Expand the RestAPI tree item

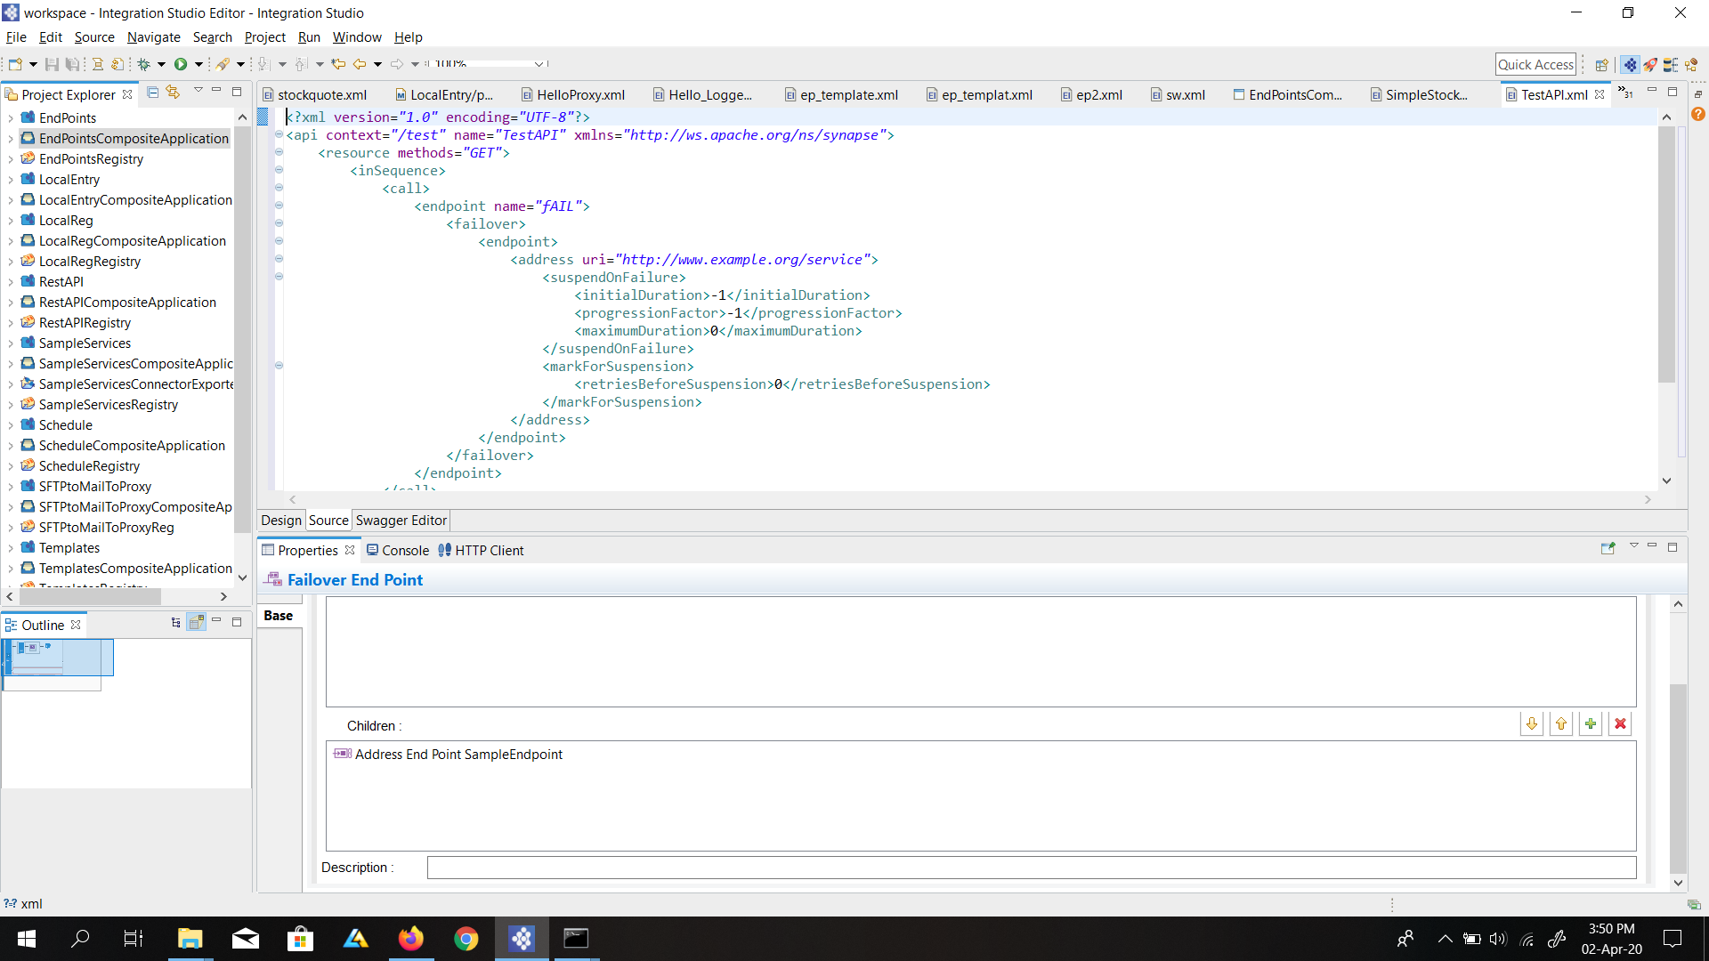coord(11,281)
